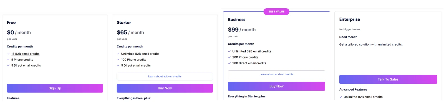This screenshot has width=444, height=111.
Task: Click the checkmark next to 200 Phone credits
Action: (x=229, y=57)
